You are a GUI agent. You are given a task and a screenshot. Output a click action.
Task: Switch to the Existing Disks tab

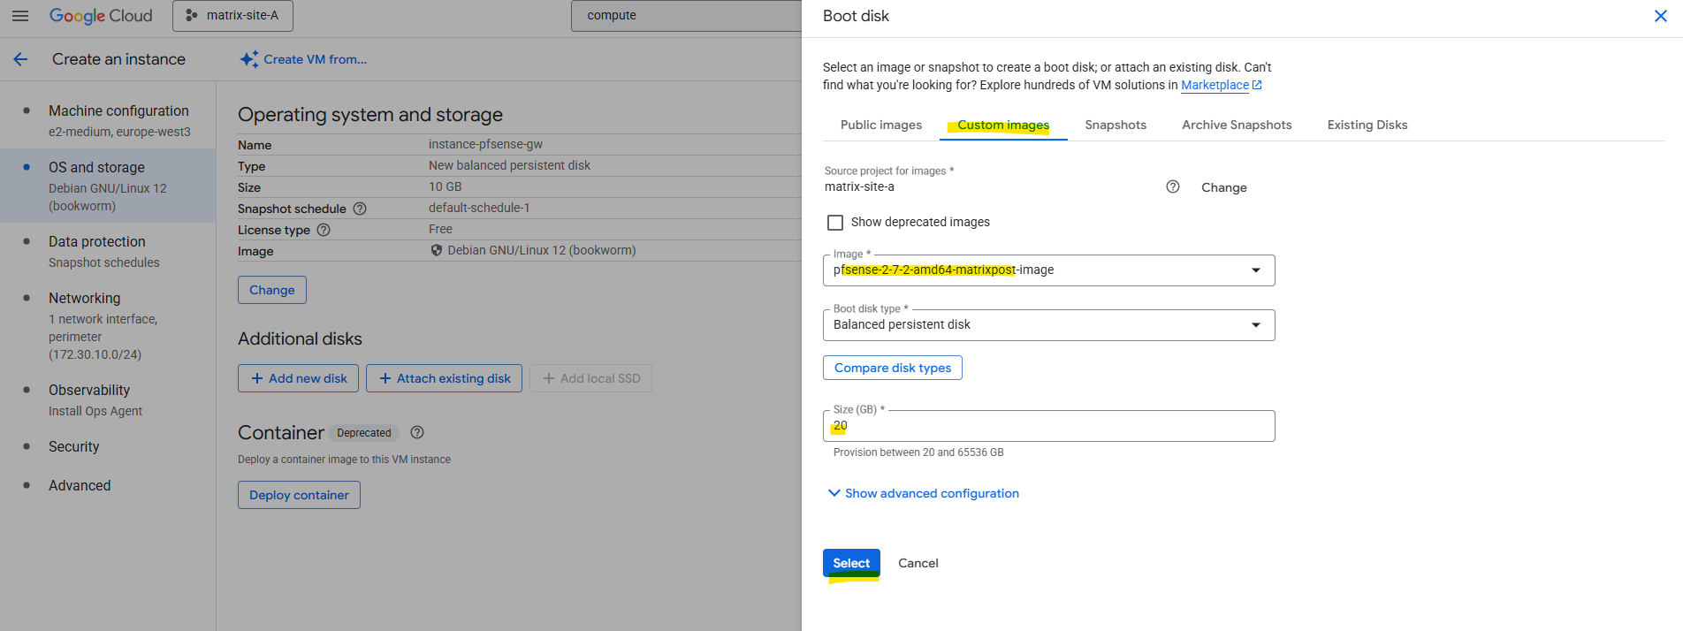coord(1367,125)
